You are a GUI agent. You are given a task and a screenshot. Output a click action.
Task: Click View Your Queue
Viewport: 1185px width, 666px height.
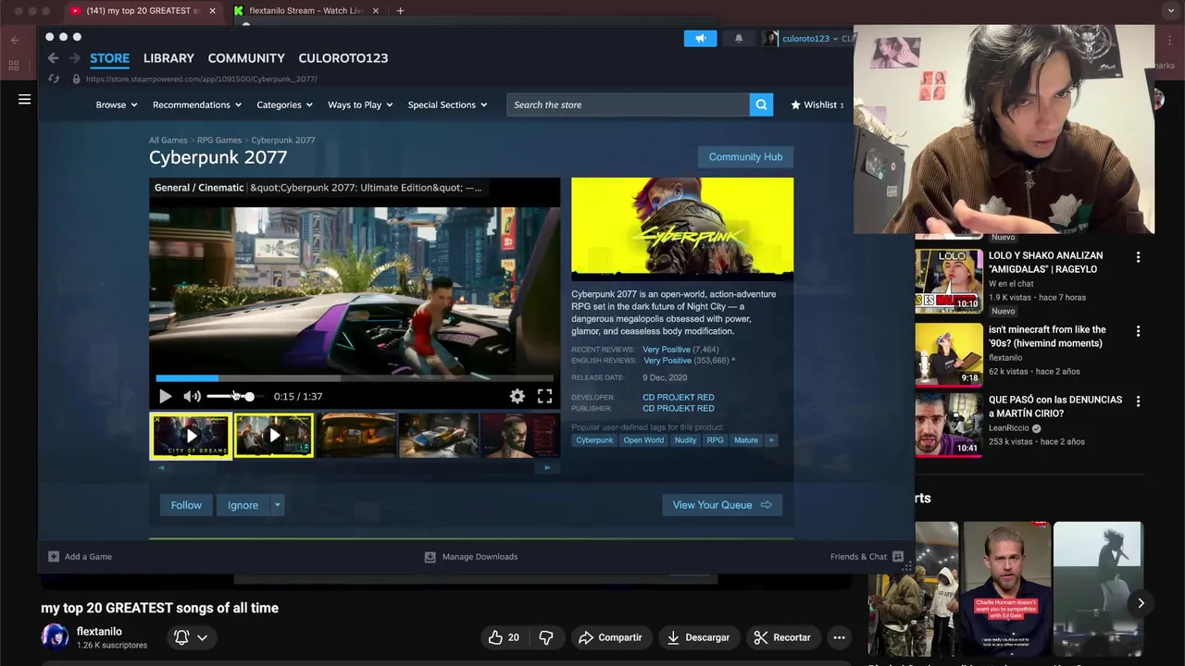pos(722,505)
